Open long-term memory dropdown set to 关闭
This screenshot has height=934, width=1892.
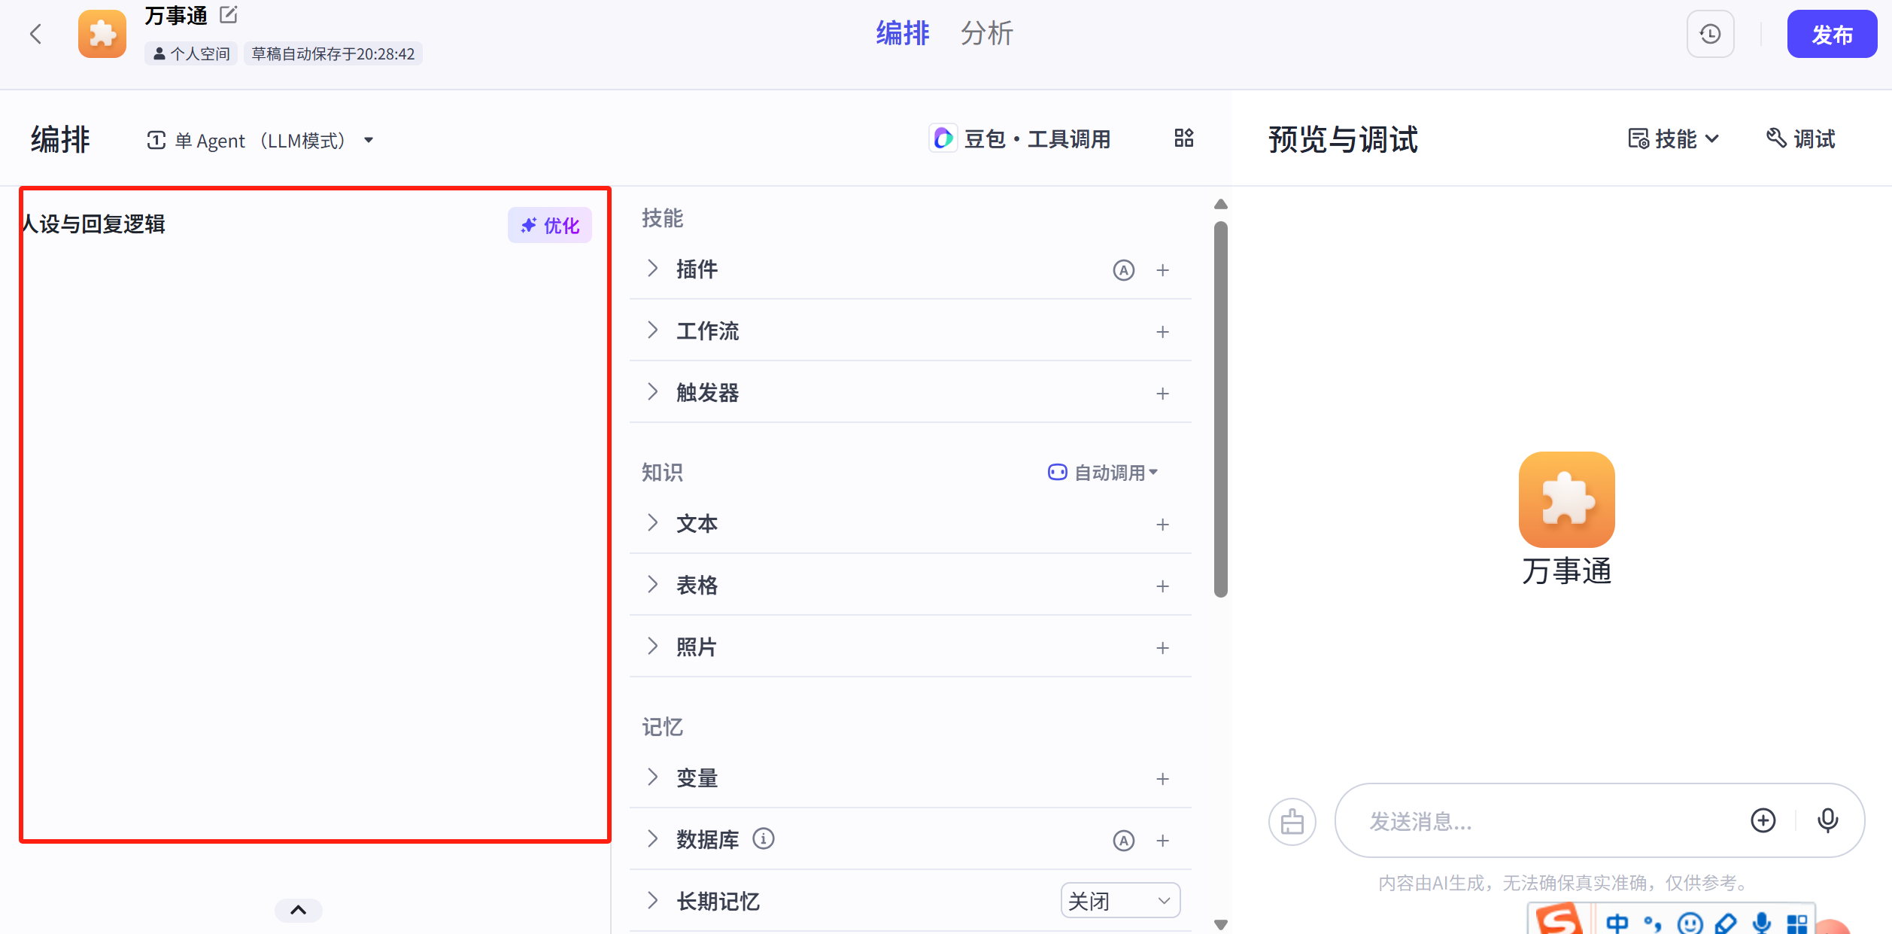(x=1119, y=901)
